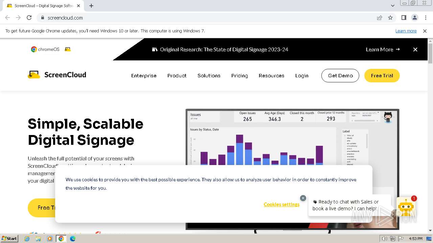The width and height of the screenshot is (433, 243).
Task: Expand the tab search chevron
Action: point(392,6)
